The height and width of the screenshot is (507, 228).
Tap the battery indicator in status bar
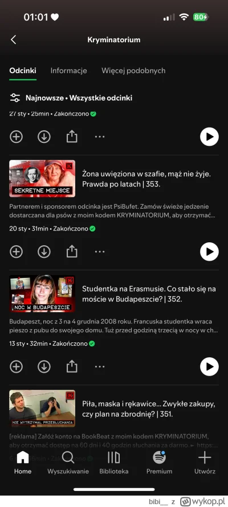click(x=201, y=17)
